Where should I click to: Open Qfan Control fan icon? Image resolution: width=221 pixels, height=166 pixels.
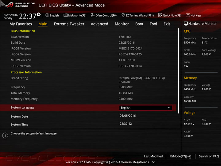click(93, 15)
